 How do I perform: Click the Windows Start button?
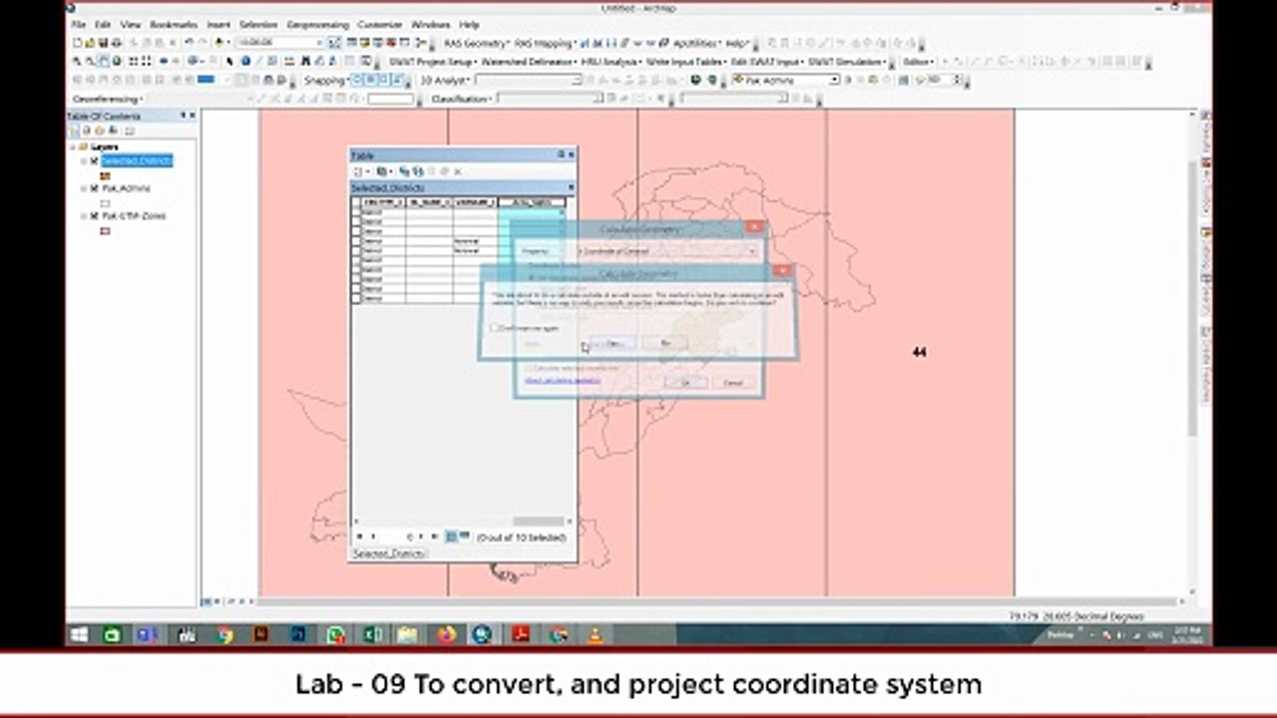click(x=80, y=634)
